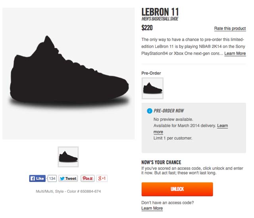Screen dimensions: 254x218
Task: Click the PRE-ORDER NOW heading
Action: (x=169, y=111)
